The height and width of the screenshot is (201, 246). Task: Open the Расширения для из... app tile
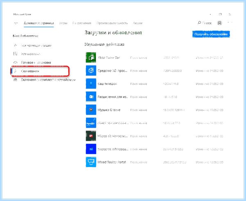[x=91, y=97]
